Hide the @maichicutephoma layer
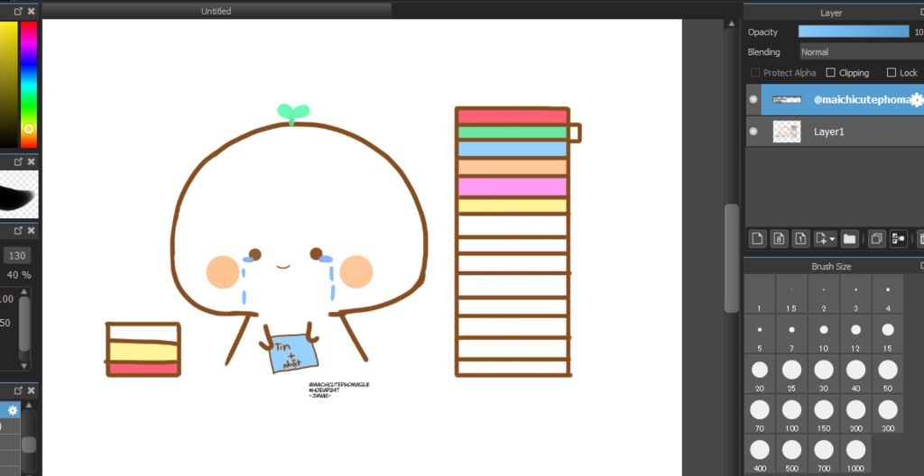Viewport: 924px width, 476px height. (753, 99)
